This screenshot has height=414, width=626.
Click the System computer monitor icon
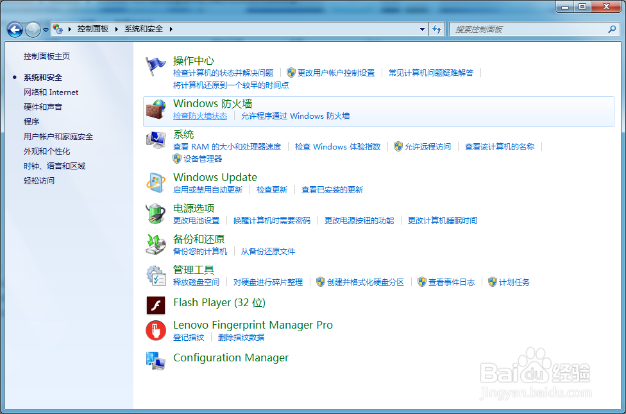tap(156, 140)
